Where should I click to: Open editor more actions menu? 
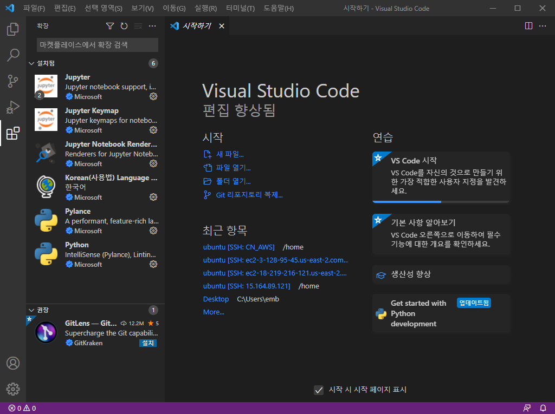(542, 26)
